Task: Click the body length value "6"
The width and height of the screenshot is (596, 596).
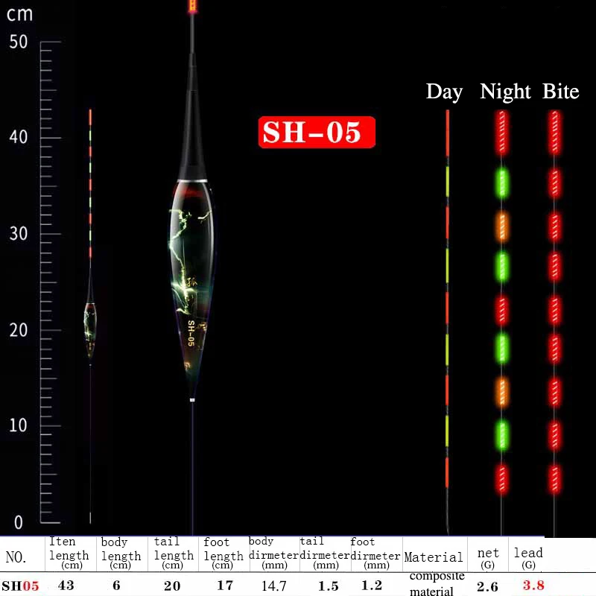Action: click(x=116, y=586)
